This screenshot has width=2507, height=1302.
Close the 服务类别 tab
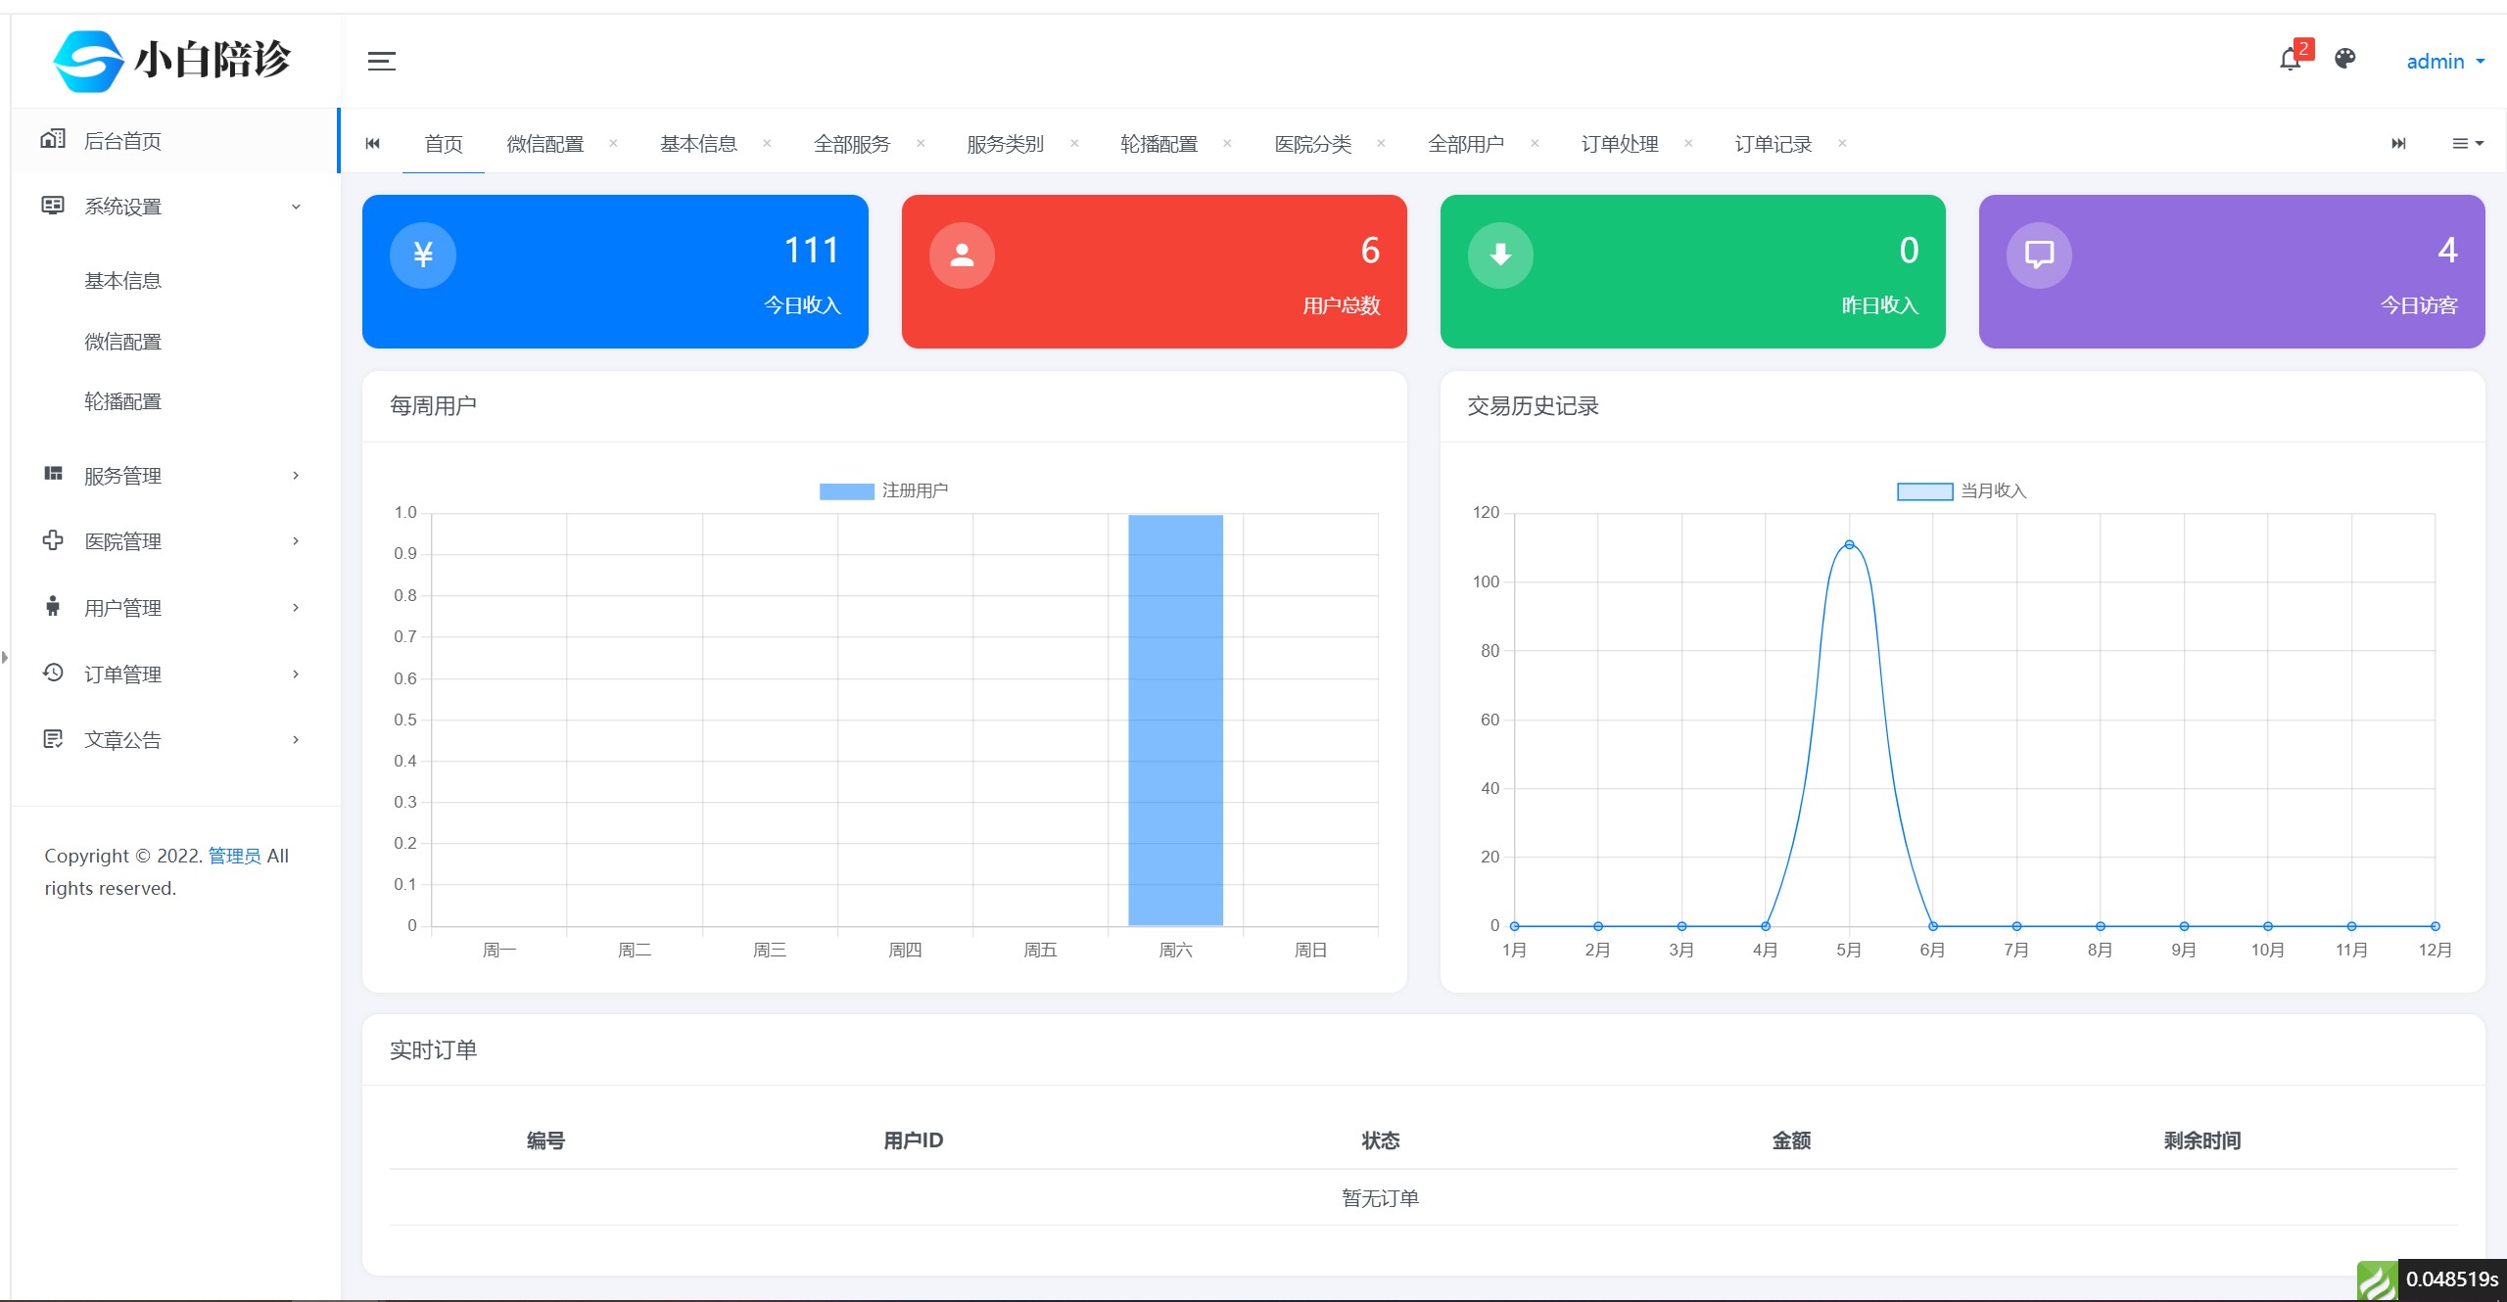tap(1074, 143)
